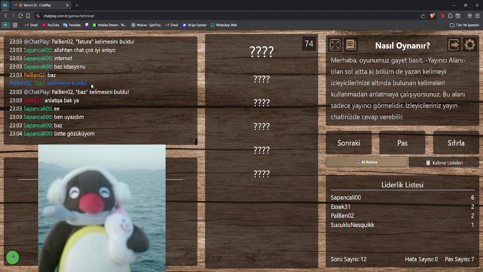The height and width of the screenshot is (272, 483).
Task: Click the Liderlik Listesi heading
Action: pos(402,185)
